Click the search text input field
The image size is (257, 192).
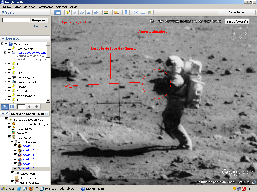(x=16, y=20)
